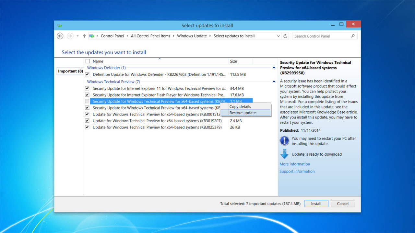Click the title bar window icon
Image resolution: width=415 pixels, height=233 pixels.
(x=59, y=26)
